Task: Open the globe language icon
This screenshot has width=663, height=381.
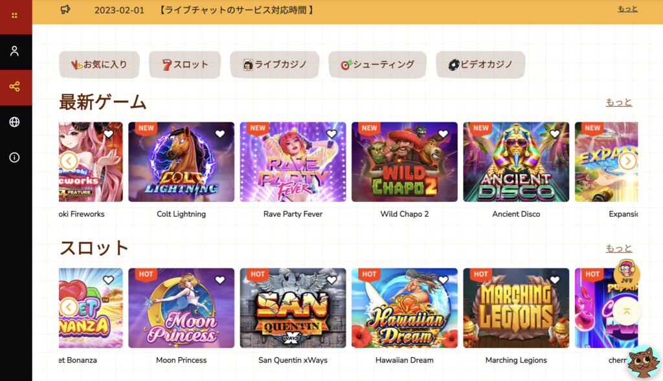Action: tap(14, 122)
